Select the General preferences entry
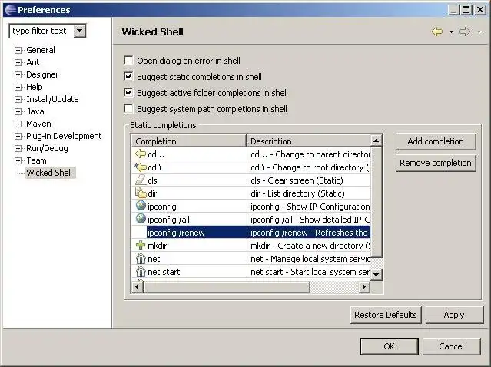Screen dimensions: 491x367 click(x=41, y=50)
